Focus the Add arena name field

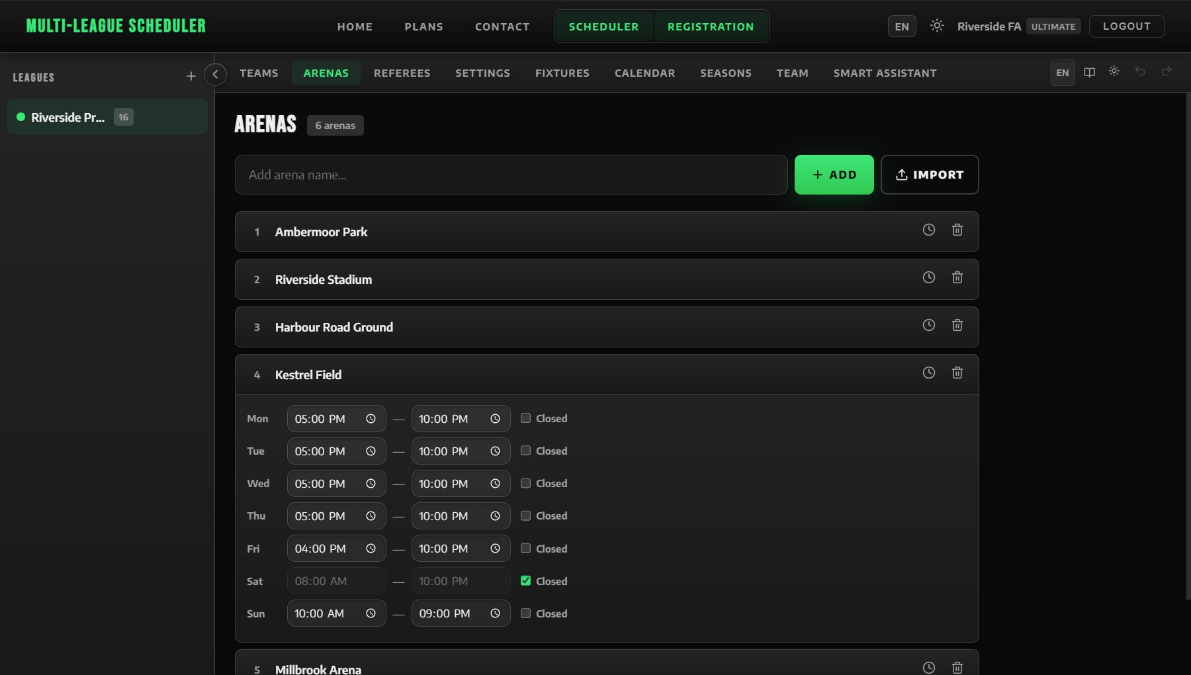coord(511,175)
